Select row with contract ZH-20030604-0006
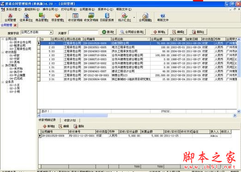 tap(137, 79)
